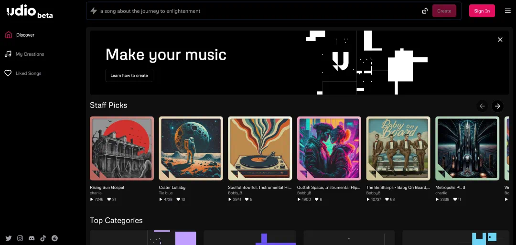Open the hamburger menu
This screenshot has width=516, height=245.
click(507, 11)
